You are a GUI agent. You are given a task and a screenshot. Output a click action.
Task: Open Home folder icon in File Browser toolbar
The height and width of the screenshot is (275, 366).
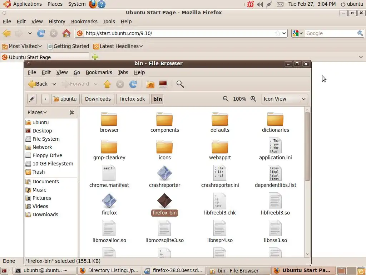click(x=150, y=84)
